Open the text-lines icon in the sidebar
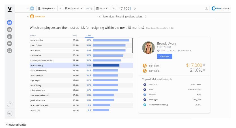This screenshot has height=128, width=236. (x=10, y=37)
